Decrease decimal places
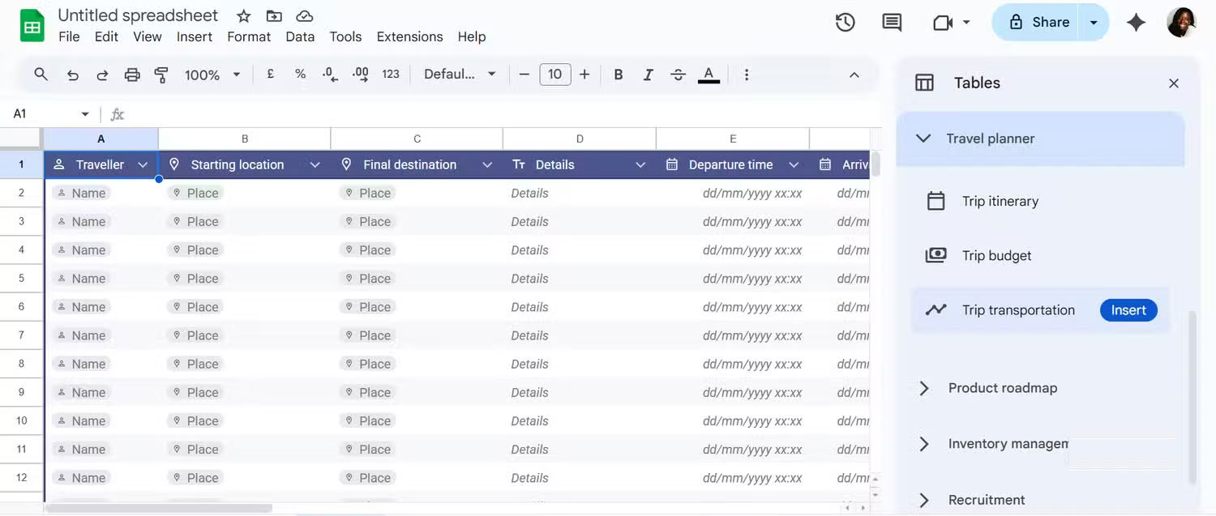This screenshot has width=1216, height=516. point(329,74)
